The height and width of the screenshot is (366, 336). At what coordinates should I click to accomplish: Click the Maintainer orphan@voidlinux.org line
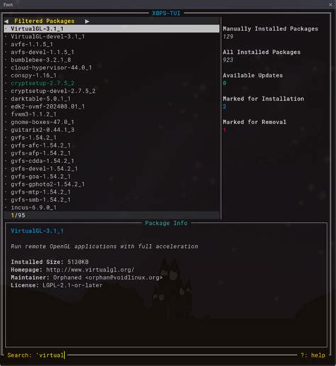pos(86,277)
